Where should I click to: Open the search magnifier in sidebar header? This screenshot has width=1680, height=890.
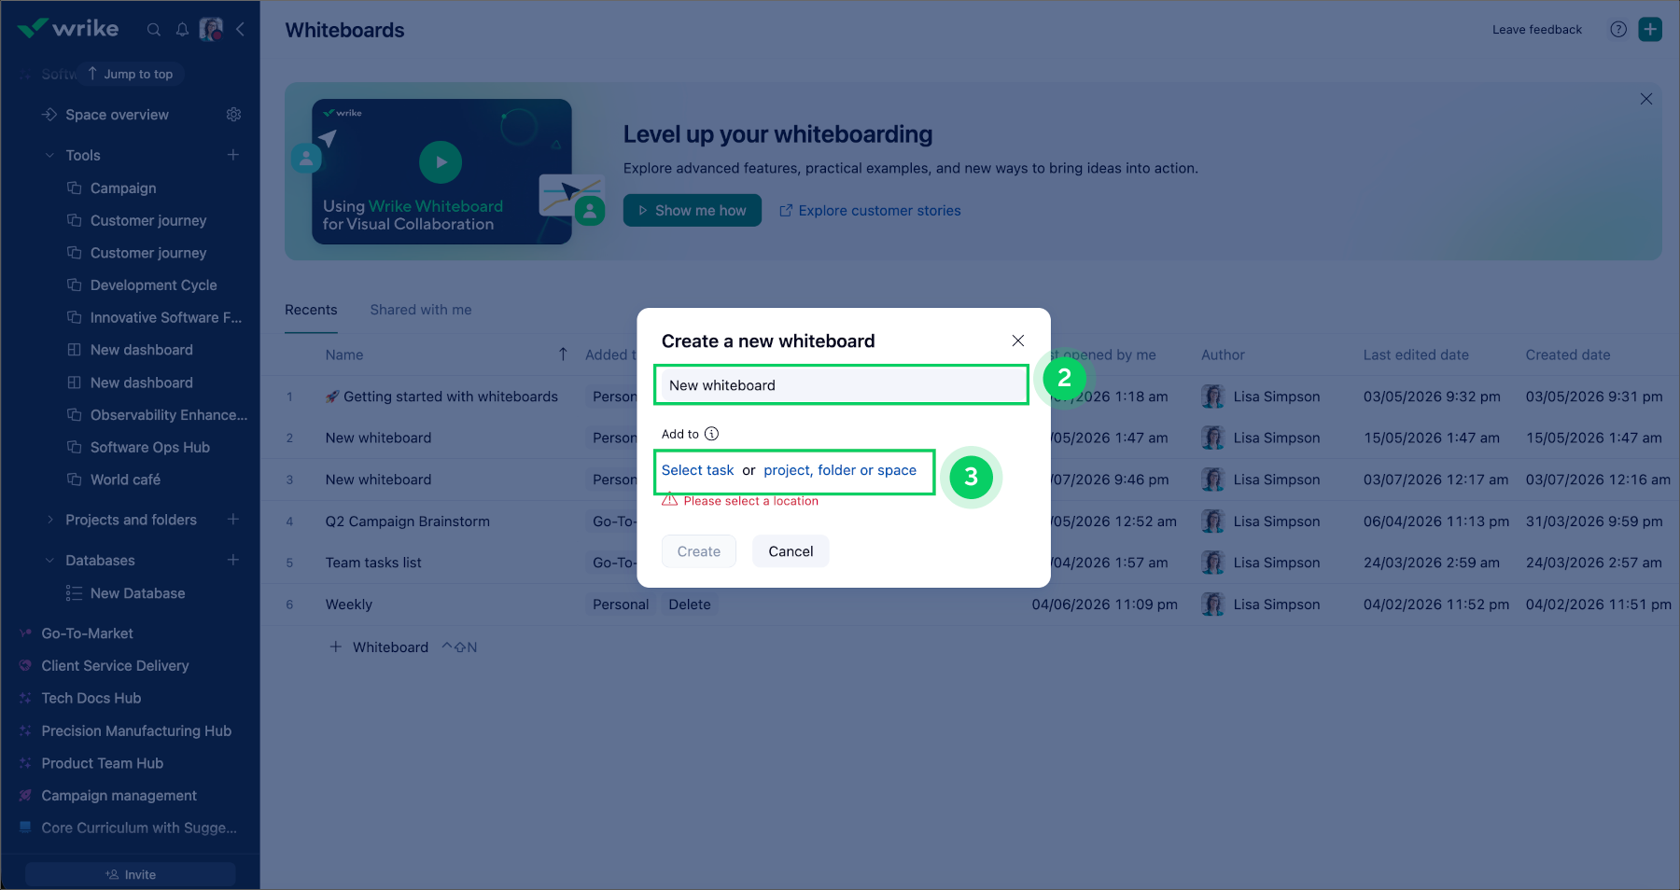coord(154,30)
